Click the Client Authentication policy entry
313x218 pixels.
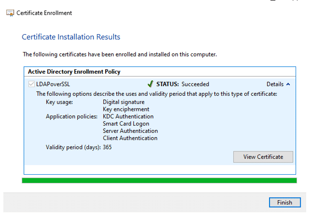pos(130,138)
